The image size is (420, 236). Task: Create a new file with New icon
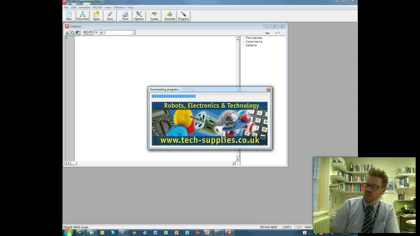tap(69, 16)
